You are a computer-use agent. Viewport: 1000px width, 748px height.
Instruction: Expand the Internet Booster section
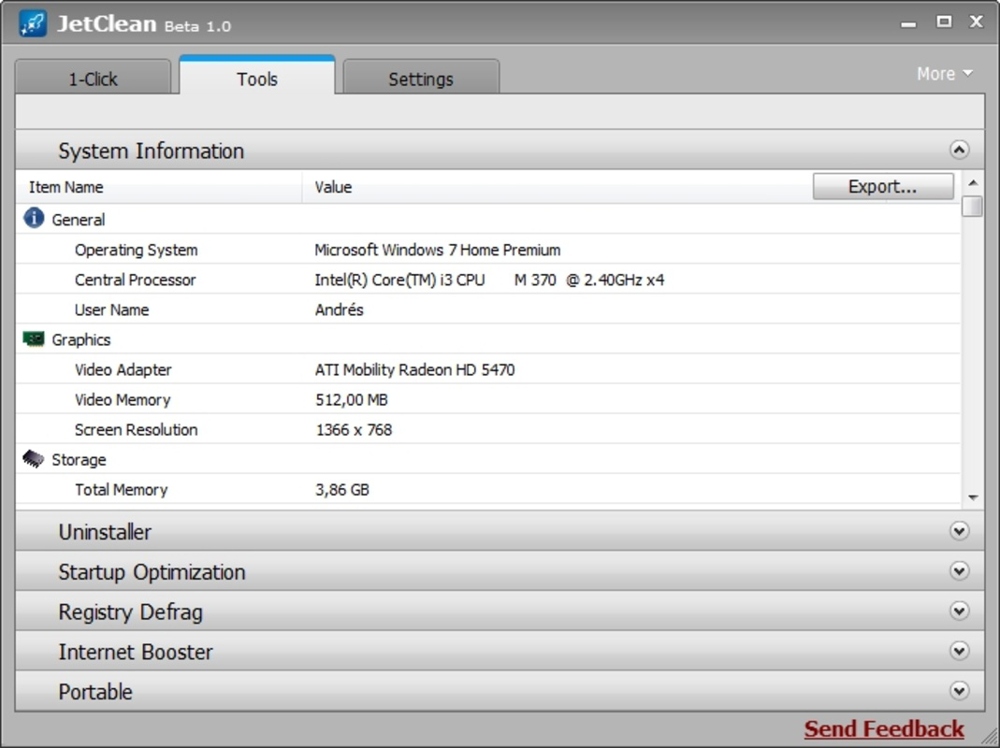pyautogui.click(x=959, y=651)
